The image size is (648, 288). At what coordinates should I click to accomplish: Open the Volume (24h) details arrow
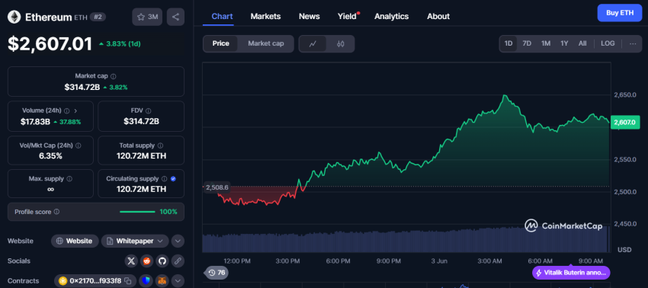click(75, 110)
